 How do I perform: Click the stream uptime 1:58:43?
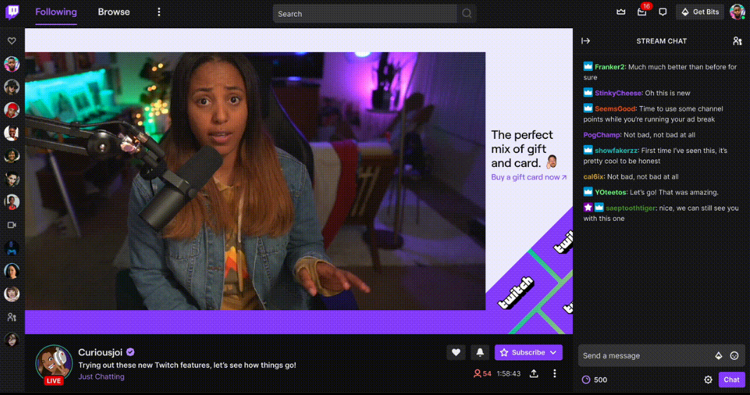508,373
